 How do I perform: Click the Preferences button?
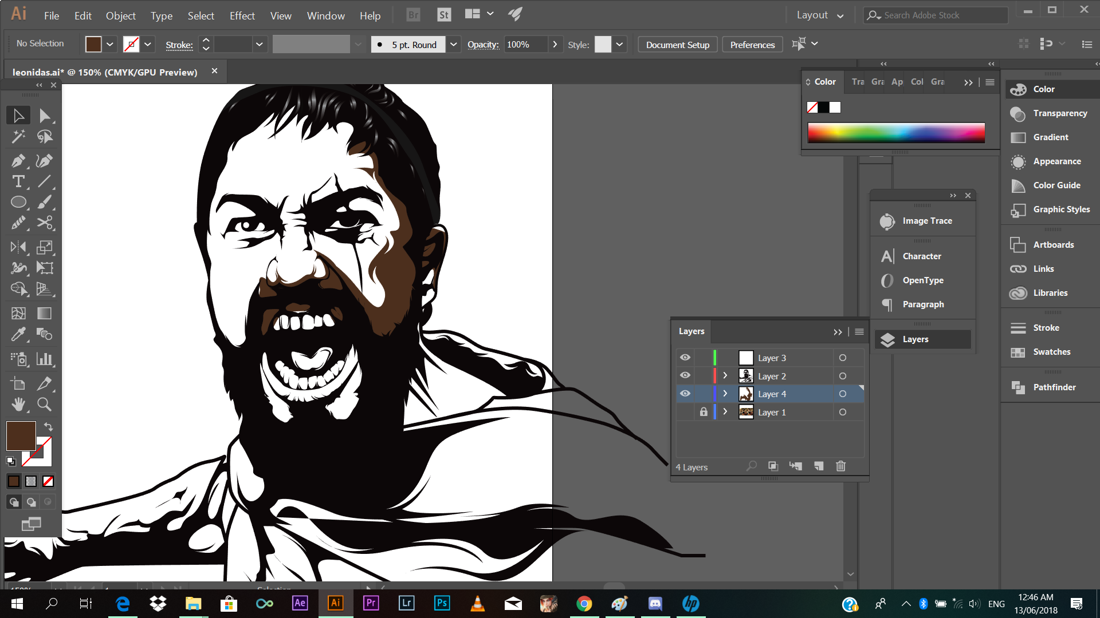click(x=752, y=45)
